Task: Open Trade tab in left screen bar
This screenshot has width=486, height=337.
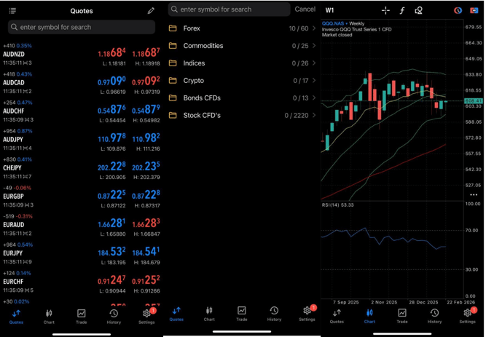Action: click(81, 317)
